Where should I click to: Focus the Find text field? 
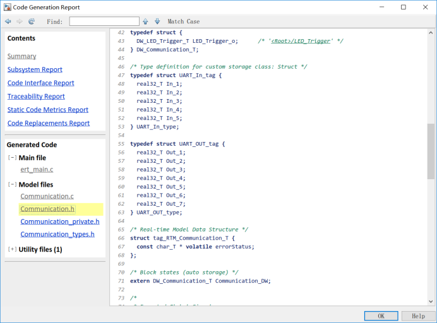tap(104, 21)
